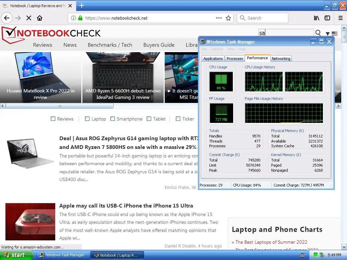The height and width of the screenshot is (260, 347).
Task: Check the Ticker filter checkbox
Action: pos(178,119)
